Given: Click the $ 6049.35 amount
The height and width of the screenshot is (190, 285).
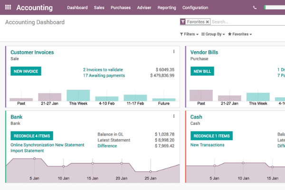Looking at the screenshot, I should [x=165, y=70].
